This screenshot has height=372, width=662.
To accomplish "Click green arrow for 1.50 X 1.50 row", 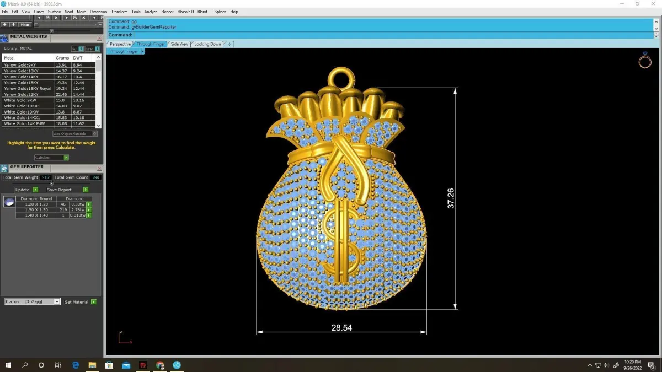I will pos(89,210).
